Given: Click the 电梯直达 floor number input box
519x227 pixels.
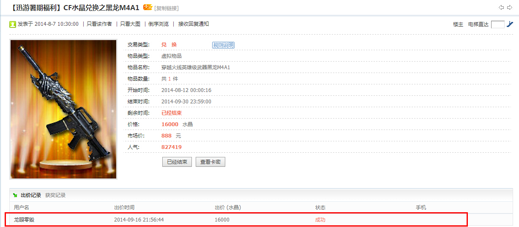Looking at the screenshot, I should [x=497, y=24].
